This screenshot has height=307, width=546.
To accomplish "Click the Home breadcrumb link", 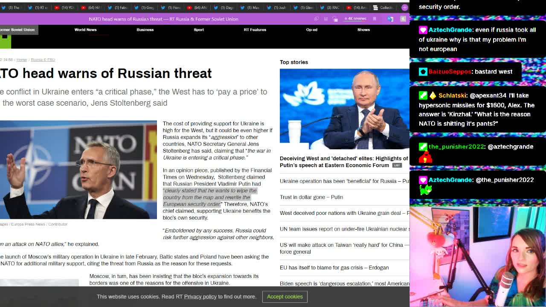I will coord(22,60).
